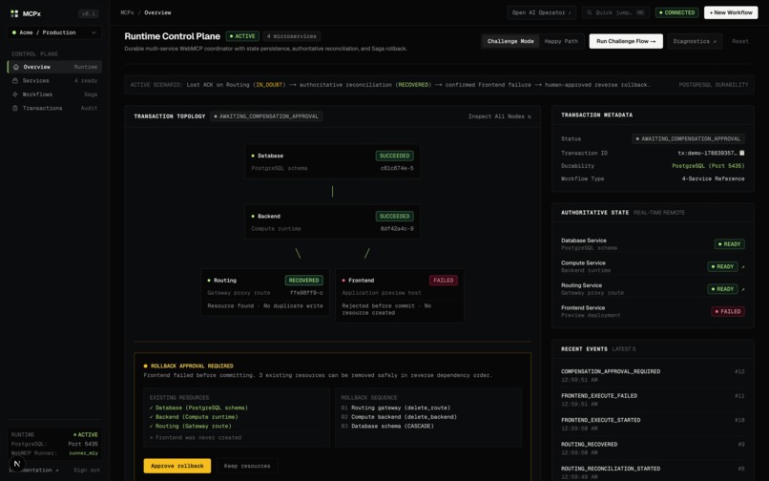The width and height of the screenshot is (769, 481).
Task: Click Run Challenge Flow button
Action: coord(626,41)
